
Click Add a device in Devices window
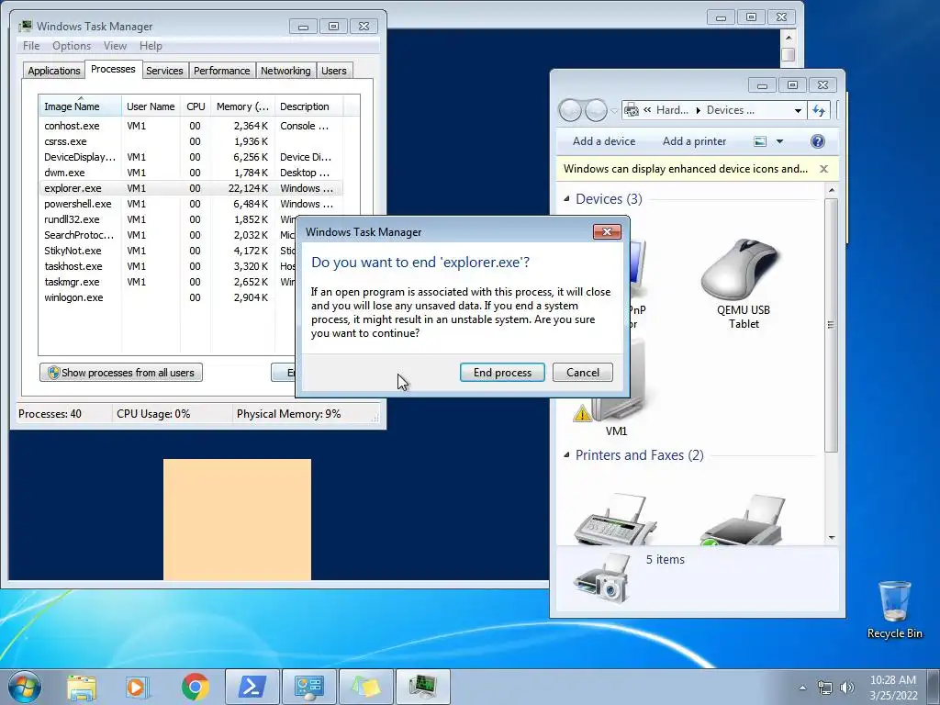point(604,141)
